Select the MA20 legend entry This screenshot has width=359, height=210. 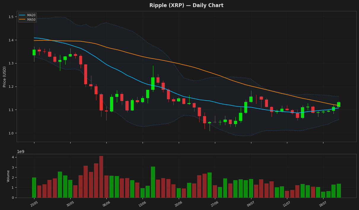[27, 15]
